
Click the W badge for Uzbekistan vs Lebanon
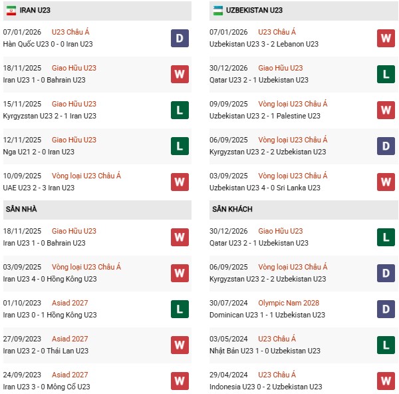386,38
